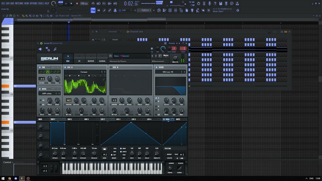The height and width of the screenshot is (181, 322).
Task: Click next preset arrow in Serum
Action: pos(156,56)
